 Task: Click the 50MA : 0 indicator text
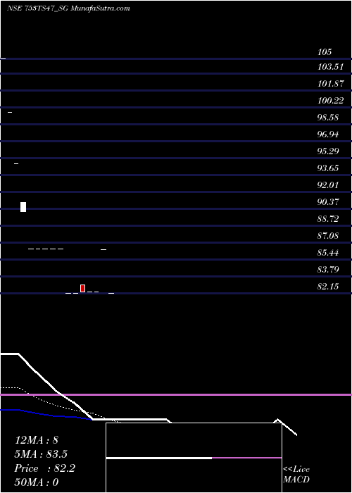[x=37, y=482]
